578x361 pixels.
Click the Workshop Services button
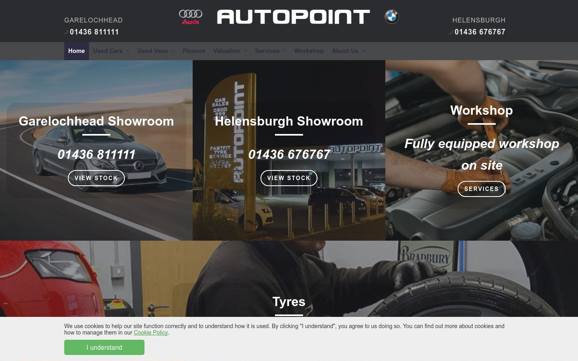click(482, 189)
